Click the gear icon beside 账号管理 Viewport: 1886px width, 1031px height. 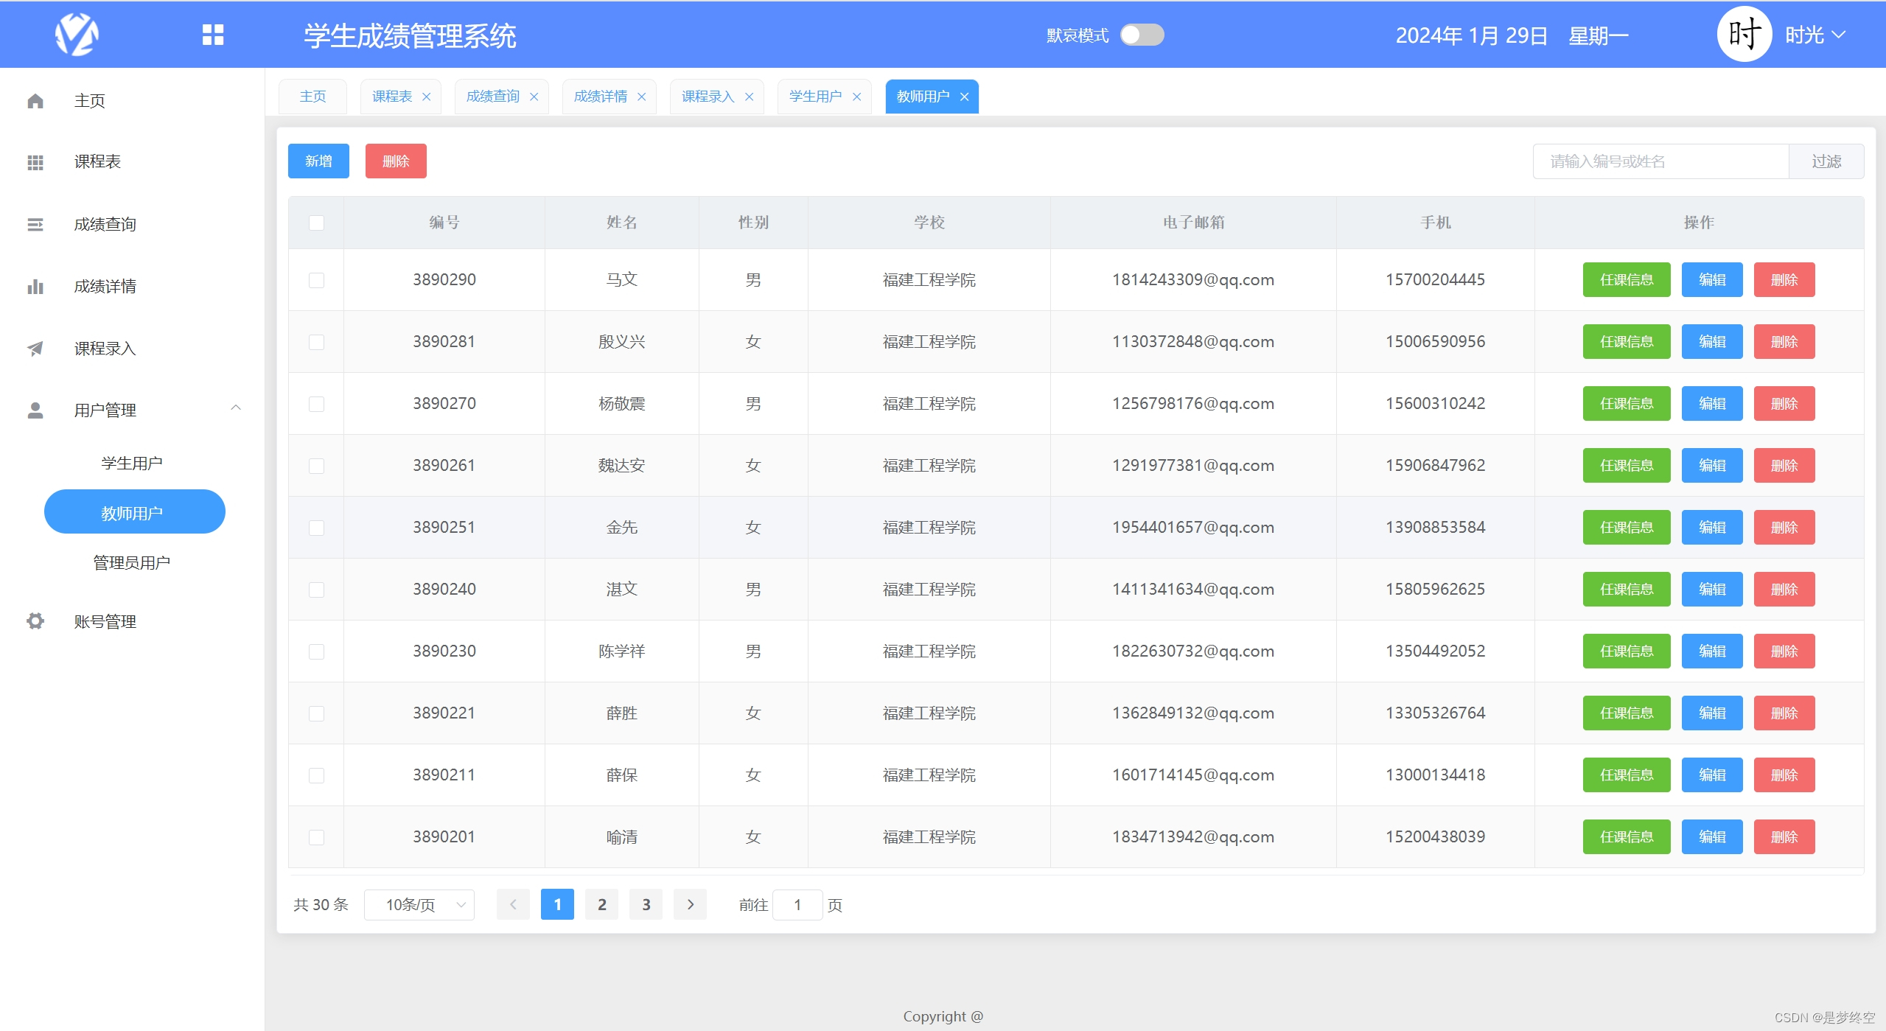point(35,621)
